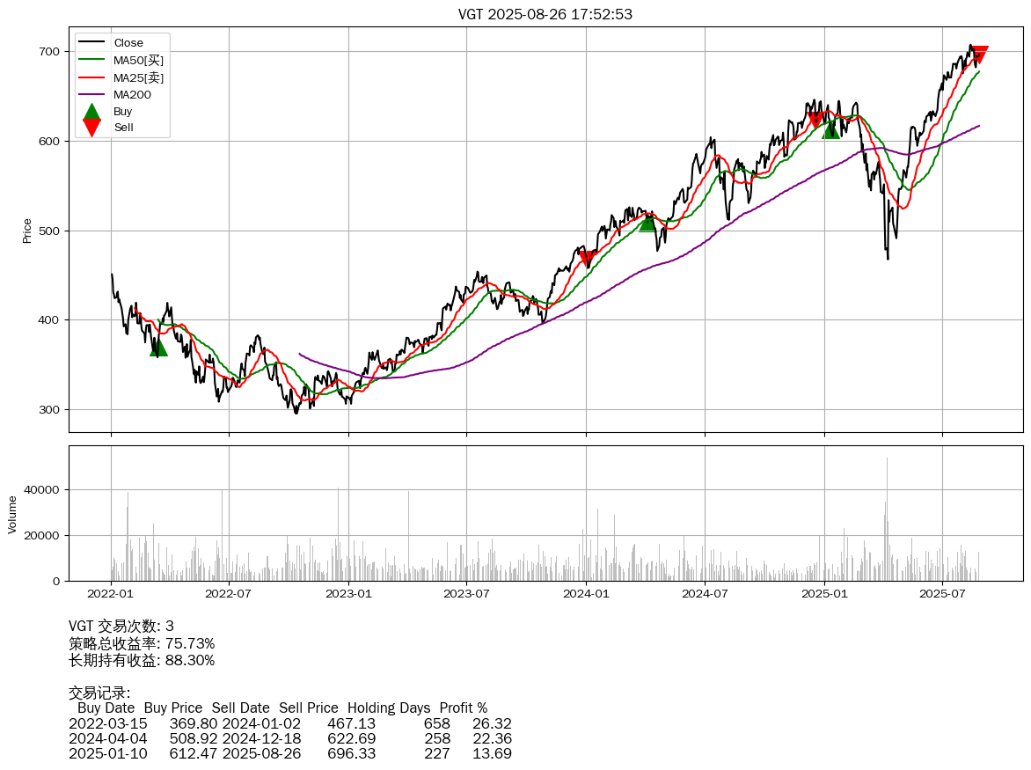The width and height of the screenshot is (1031, 770).
Task: Click the 40000 tick on the Volume axis
Action: 42,490
